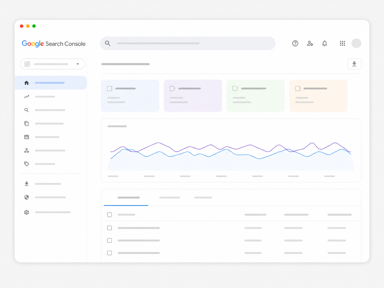Switch to the second table tab
The width and height of the screenshot is (384, 288).
coord(170,198)
